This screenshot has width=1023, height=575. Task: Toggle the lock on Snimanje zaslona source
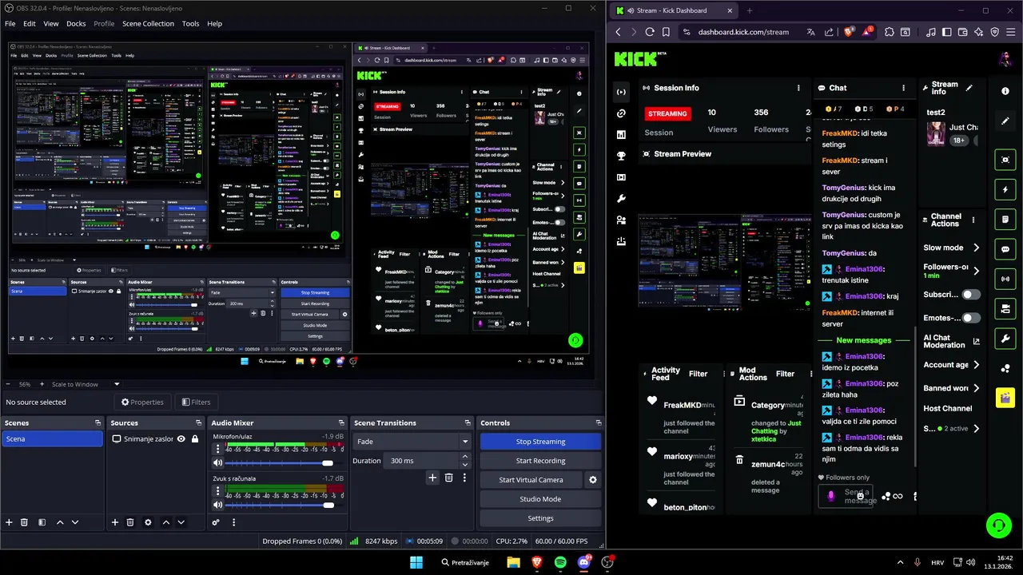click(195, 438)
